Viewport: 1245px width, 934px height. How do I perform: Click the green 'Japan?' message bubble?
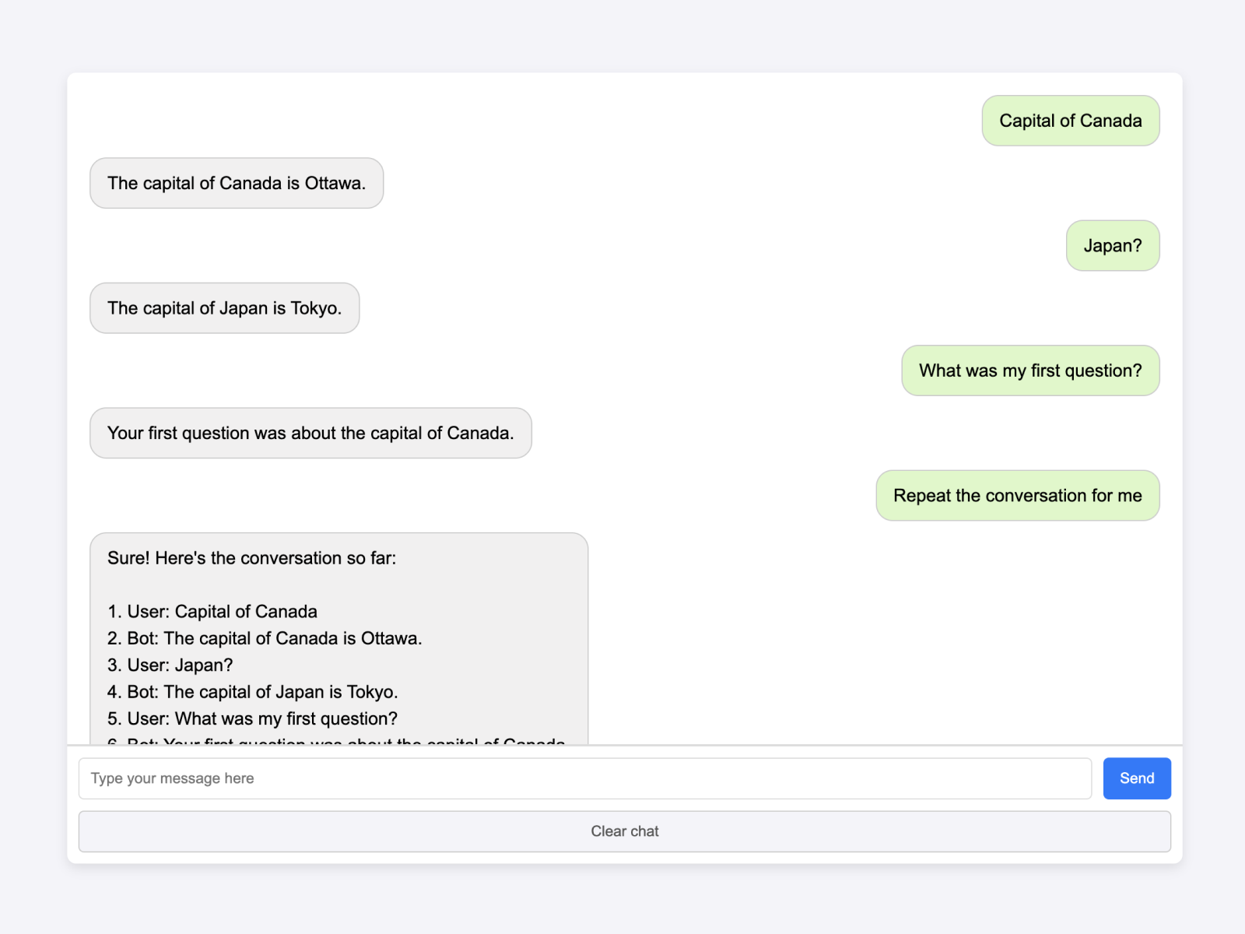click(x=1112, y=246)
